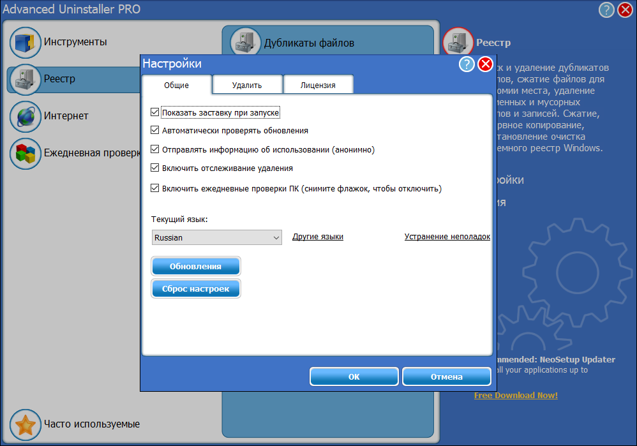The image size is (637, 446).
Task: Switch to the Удалить tab
Action: point(247,85)
